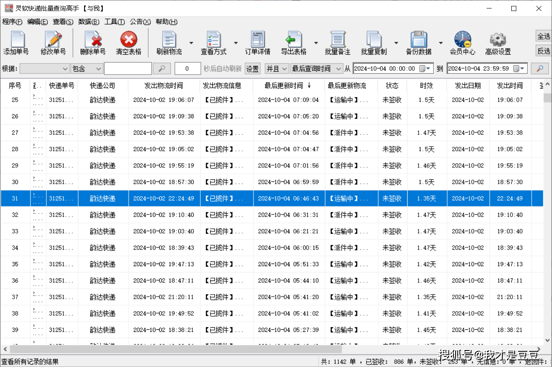
Task: Click the horizontal scrollbar left arrow
Action: coord(5,350)
